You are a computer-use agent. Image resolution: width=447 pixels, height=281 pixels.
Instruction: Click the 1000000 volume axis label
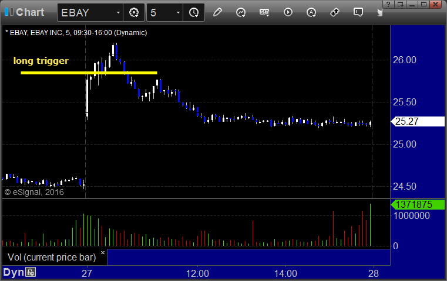(x=411, y=215)
